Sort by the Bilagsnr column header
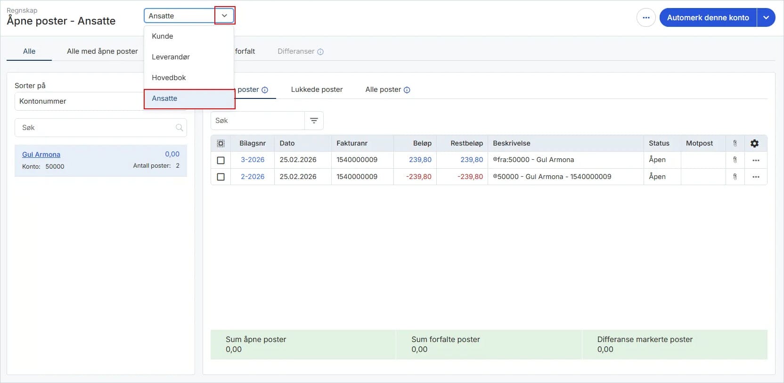This screenshot has width=784, height=383. pos(253,143)
